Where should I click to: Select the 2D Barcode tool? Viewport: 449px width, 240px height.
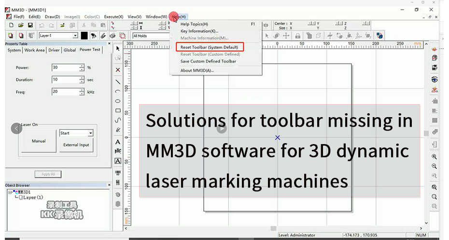pos(118,182)
